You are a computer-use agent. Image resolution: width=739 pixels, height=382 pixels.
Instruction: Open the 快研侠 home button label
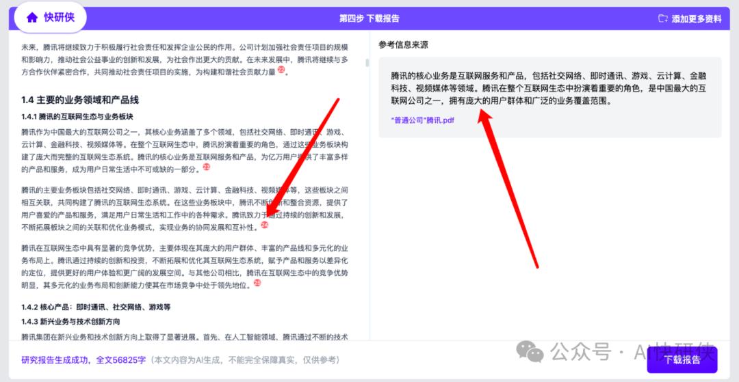point(59,17)
